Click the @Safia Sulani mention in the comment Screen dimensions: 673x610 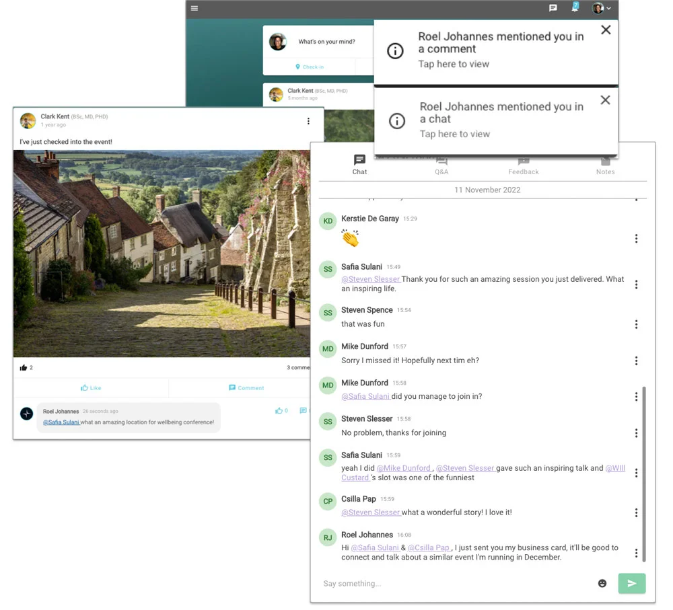(x=61, y=422)
